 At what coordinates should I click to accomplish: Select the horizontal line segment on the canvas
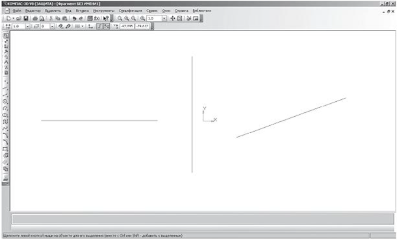point(99,121)
